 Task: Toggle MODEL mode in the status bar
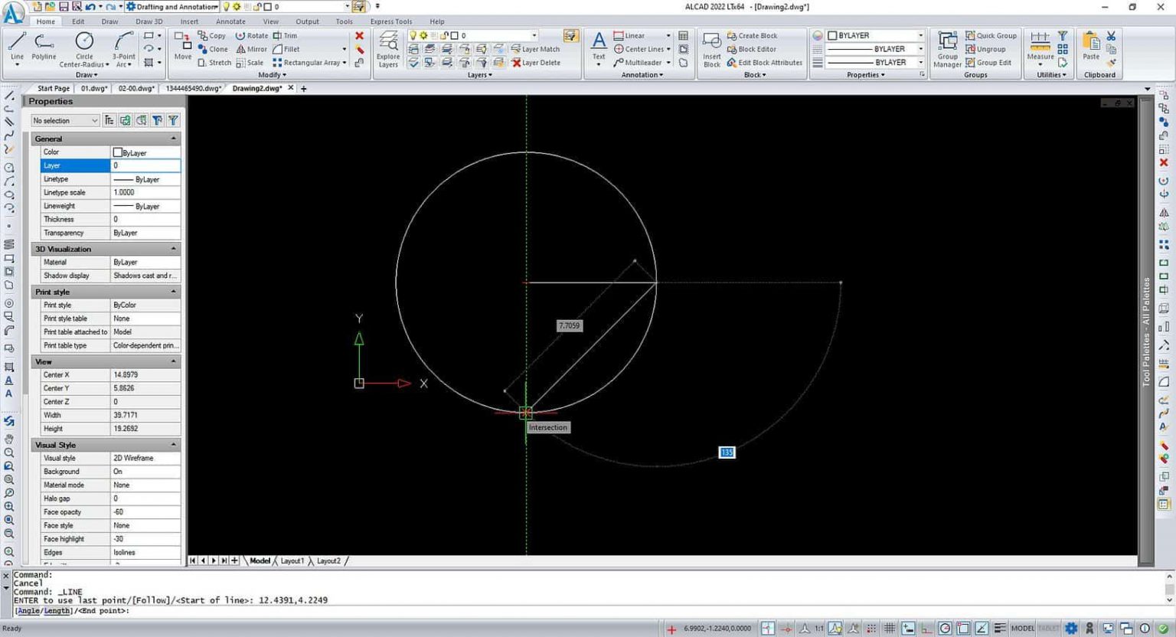pos(1022,627)
